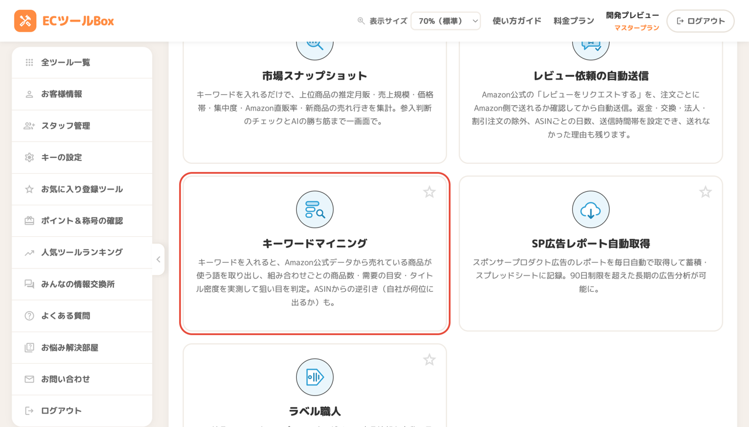Click the お悩み解決部屋 icon
749x427 pixels.
(29, 347)
